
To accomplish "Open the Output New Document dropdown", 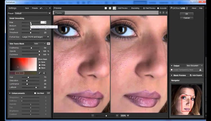I will coord(194,66).
